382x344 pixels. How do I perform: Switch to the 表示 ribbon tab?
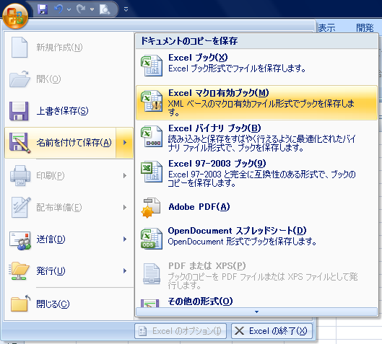pyautogui.click(x=326, y=27)
